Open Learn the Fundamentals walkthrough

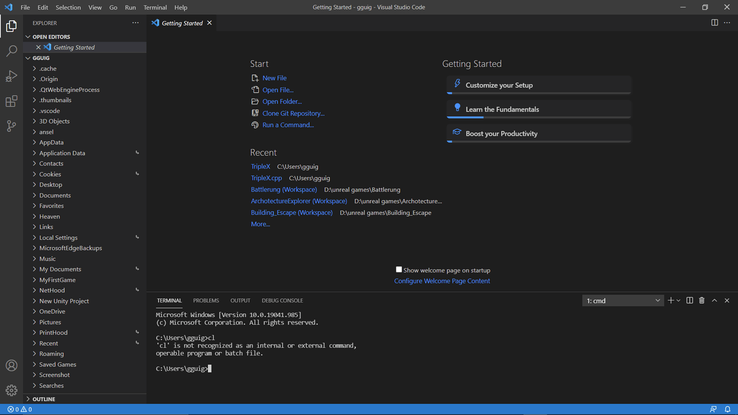[539, 109]
